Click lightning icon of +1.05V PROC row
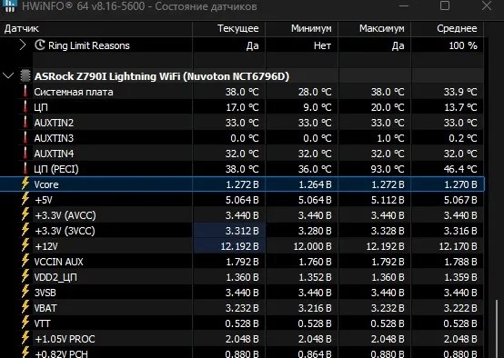Screen dimensions: 504x358 pos(25,338)
